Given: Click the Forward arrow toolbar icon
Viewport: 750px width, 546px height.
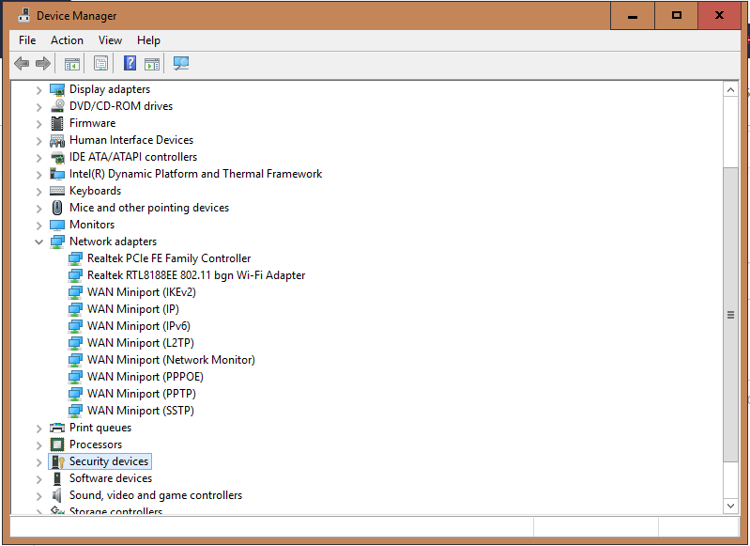Looking at the screenshot, I should pos(43,63).
